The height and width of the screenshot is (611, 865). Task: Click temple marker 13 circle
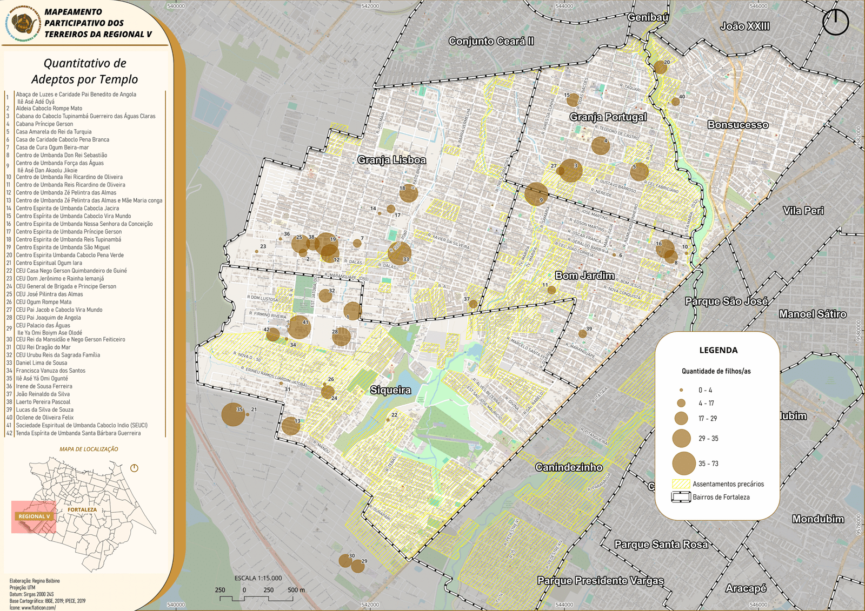pyautogui.click(x=291, y=426)
